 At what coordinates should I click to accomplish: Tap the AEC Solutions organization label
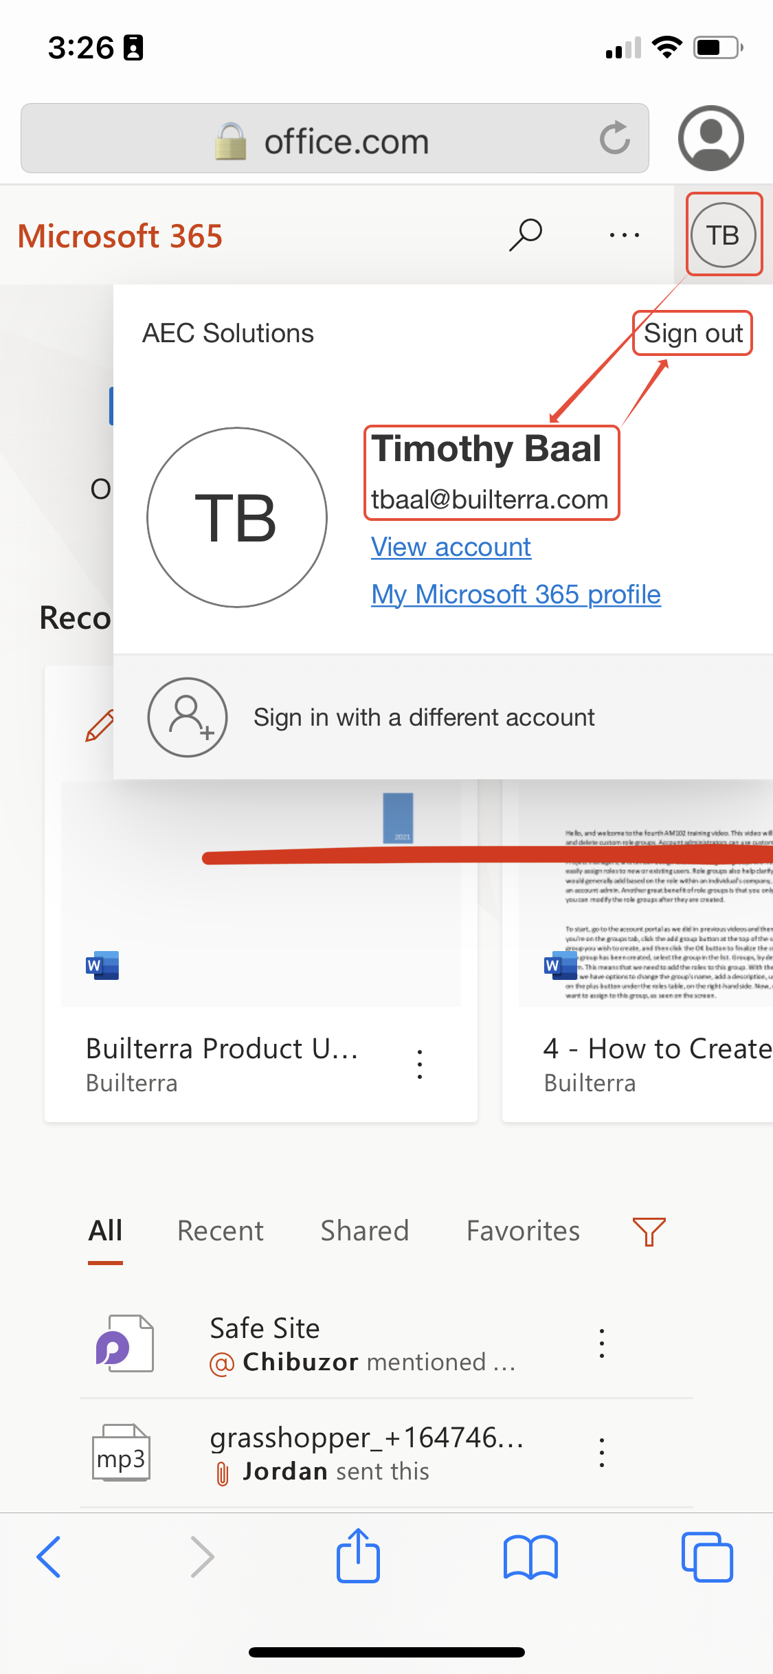coord(228,333)
